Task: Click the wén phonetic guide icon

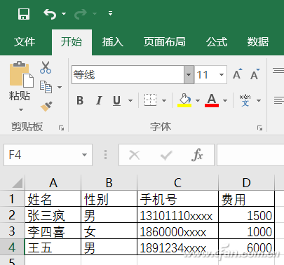Action: [x=245, y=100]
